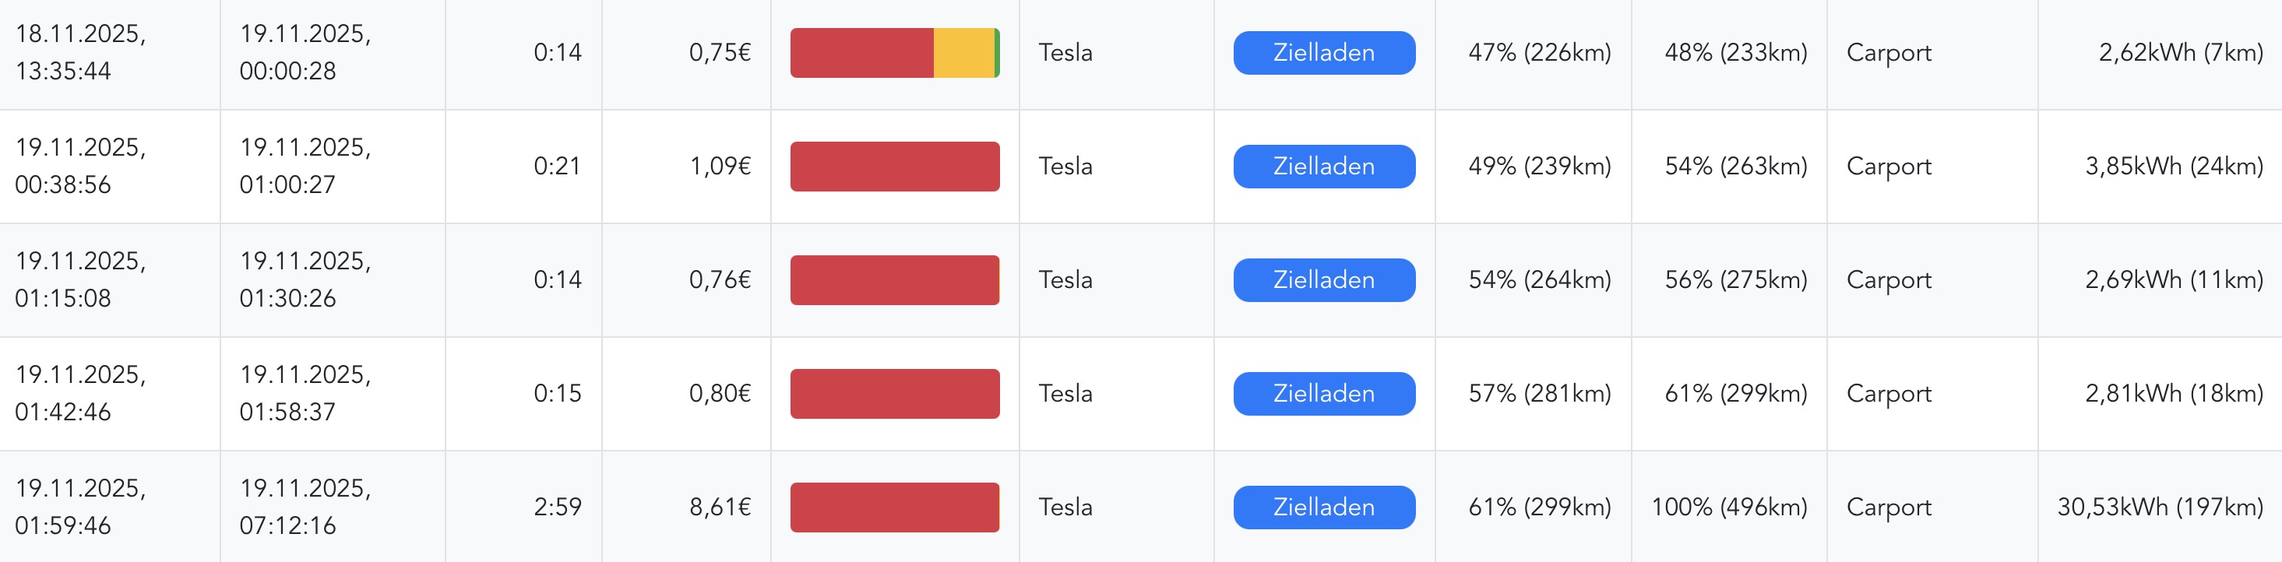Click the red-yellow-green cost bar
This screenshot has width=2282, height=562.
pyautogui.click(x=895, y=53)
